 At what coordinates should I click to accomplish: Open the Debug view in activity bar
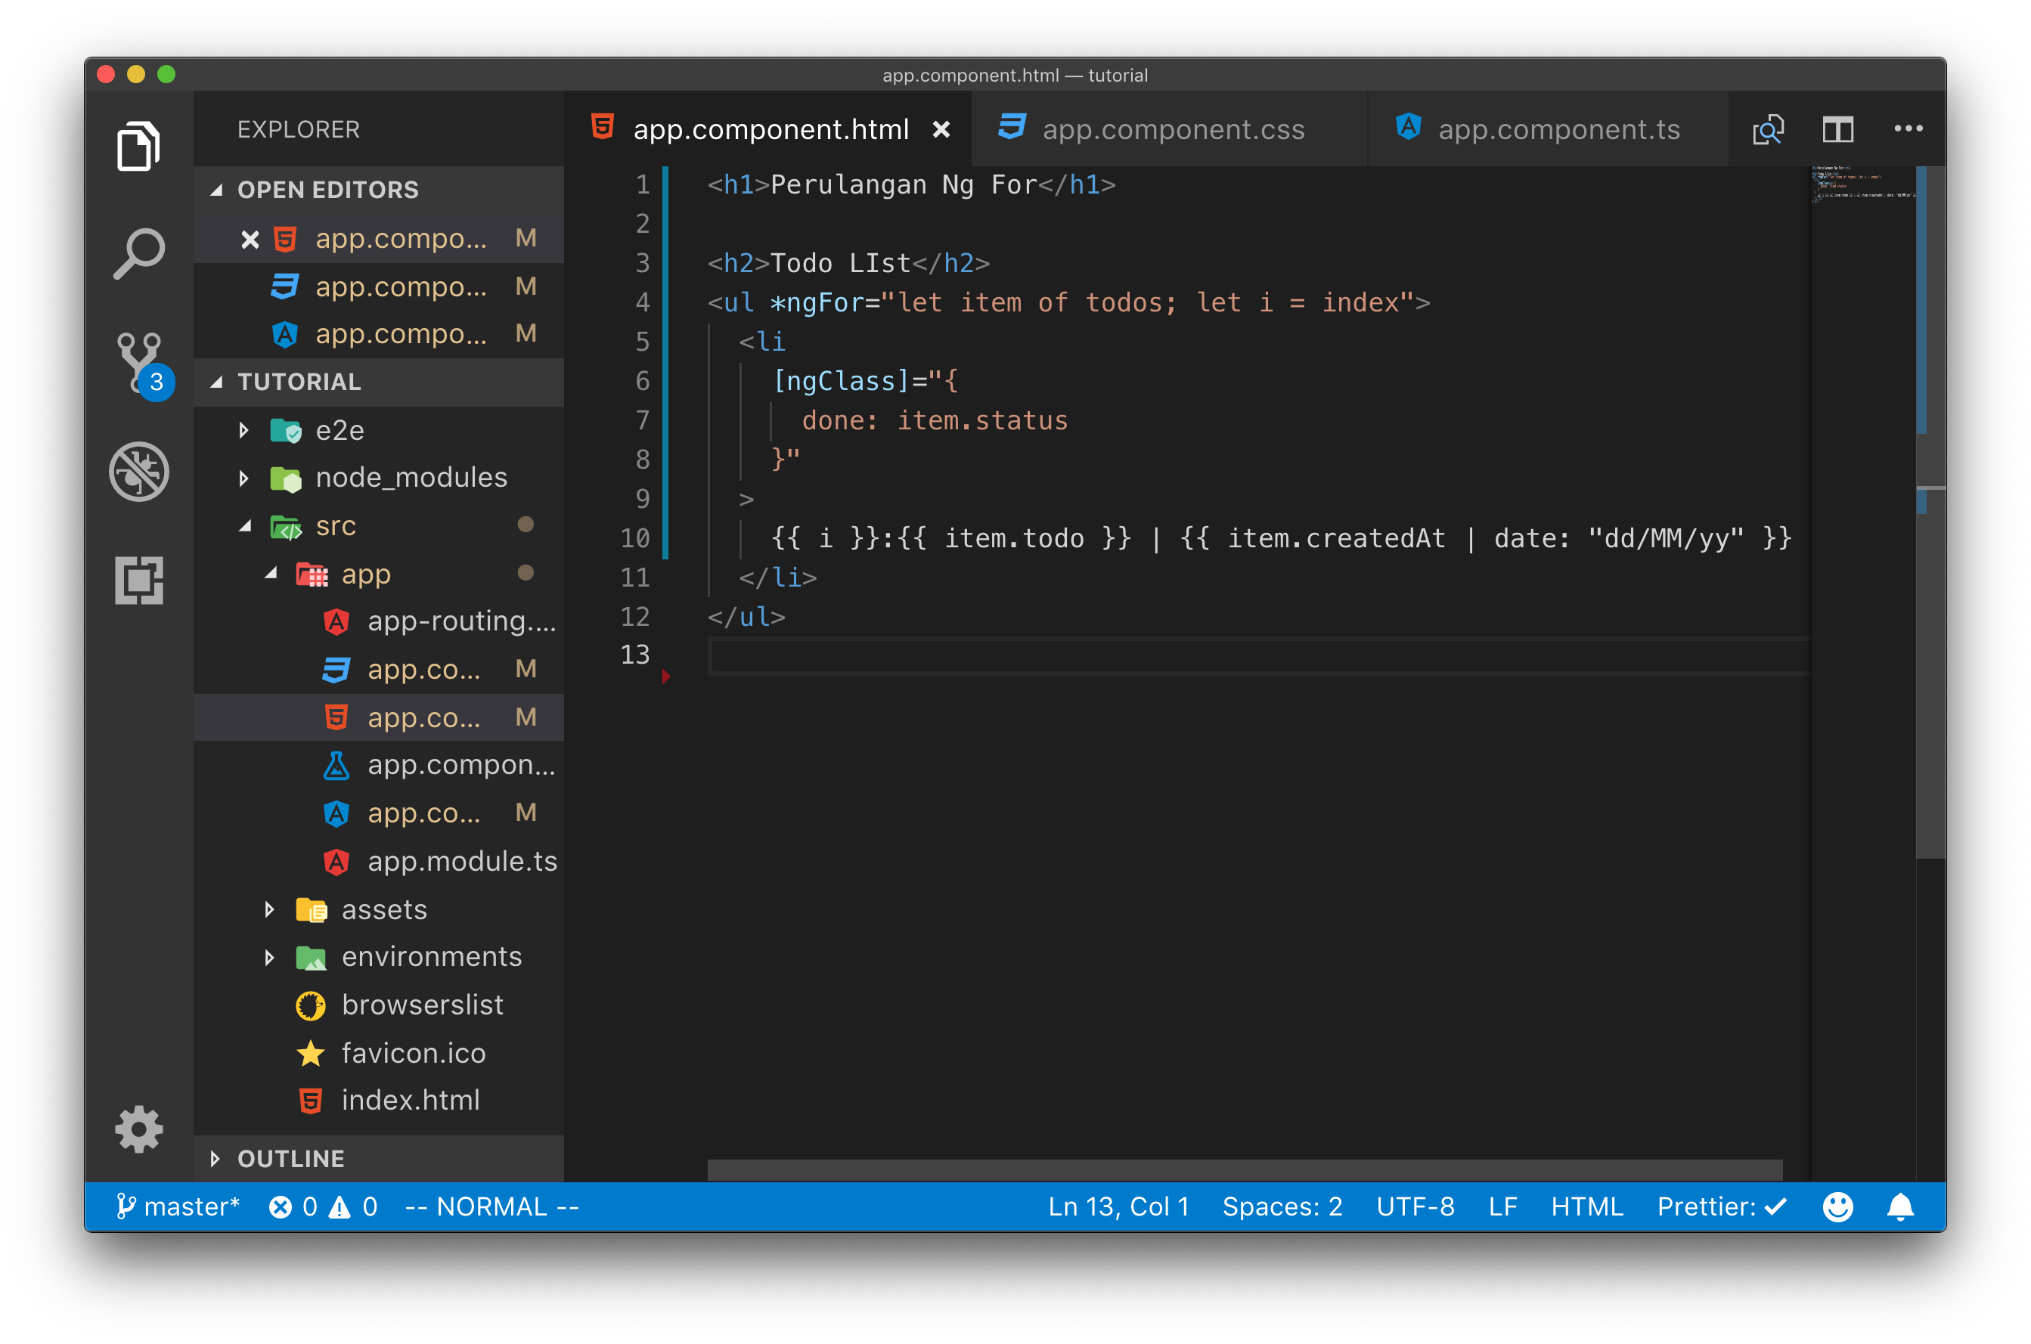[139, 471]
